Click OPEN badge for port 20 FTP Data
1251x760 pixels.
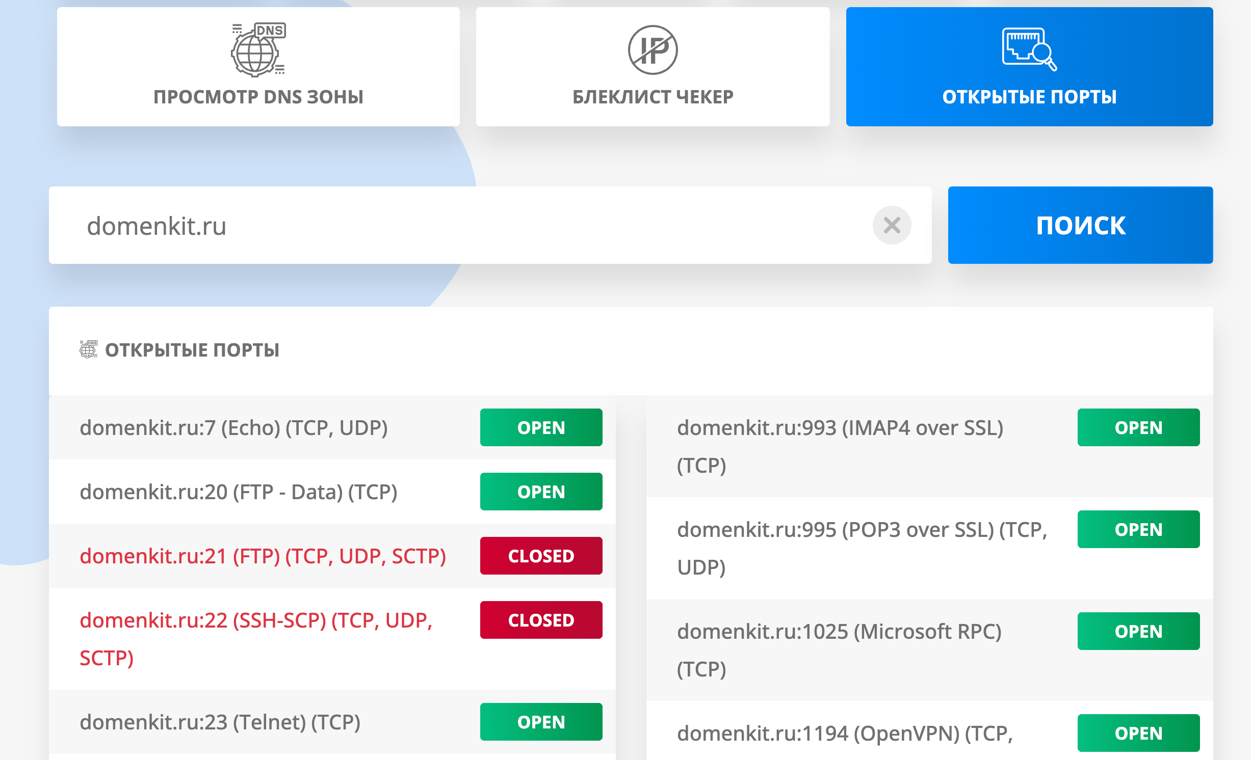click(541, 492)
